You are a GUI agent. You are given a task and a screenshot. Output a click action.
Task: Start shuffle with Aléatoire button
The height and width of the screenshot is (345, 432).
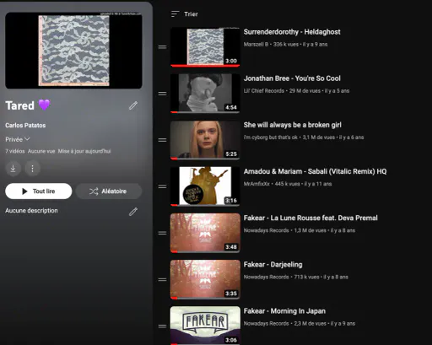[109, 191]
